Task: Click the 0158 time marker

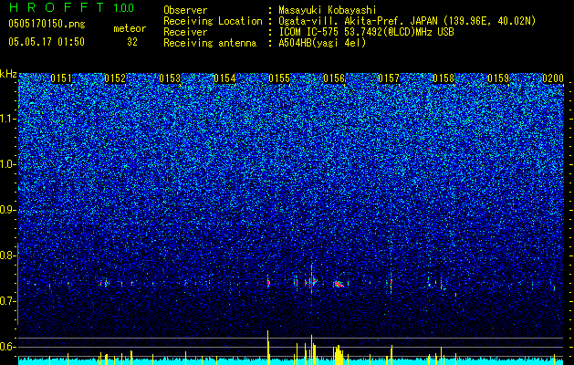Action: click(x=444, y=78)
